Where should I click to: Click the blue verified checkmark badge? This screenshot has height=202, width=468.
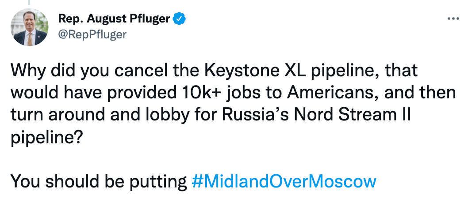pos(179,19)
